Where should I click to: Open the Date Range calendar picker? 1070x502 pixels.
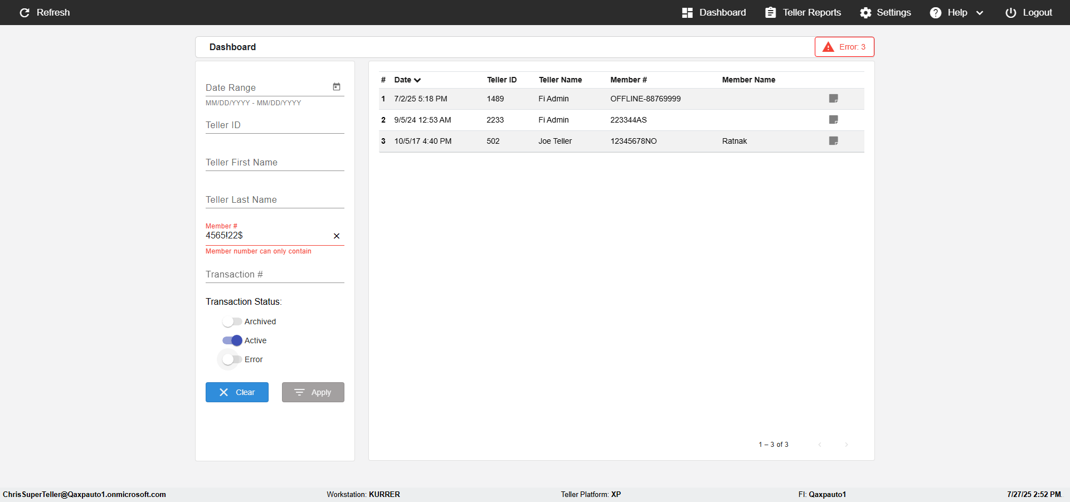(337, 87)
